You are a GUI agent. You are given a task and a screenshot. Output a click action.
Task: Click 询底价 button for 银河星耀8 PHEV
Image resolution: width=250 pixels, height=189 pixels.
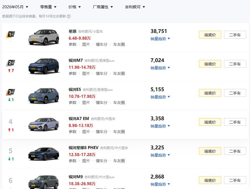210,151
